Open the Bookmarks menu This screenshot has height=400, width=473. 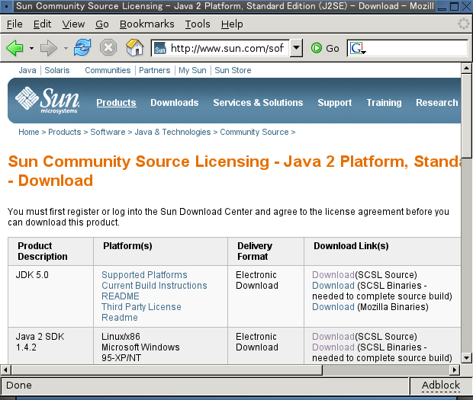click(x=147, y=24)
